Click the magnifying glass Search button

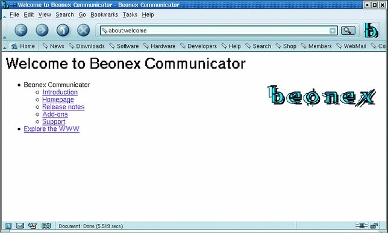point(348,31)
